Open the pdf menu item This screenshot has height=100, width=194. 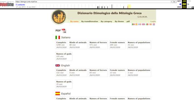click(x=128, y=21)
